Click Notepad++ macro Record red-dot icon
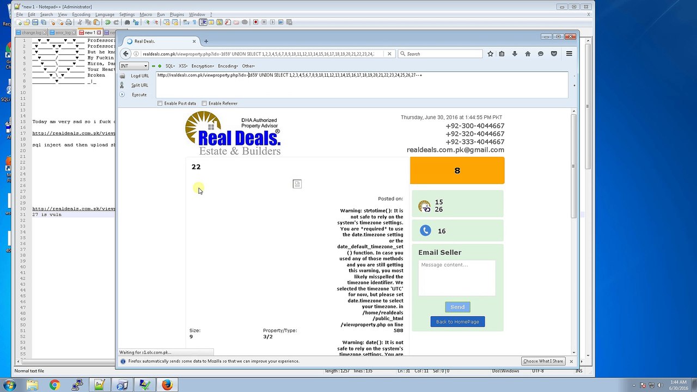The height and width of the screenshot is (392, 697). [x=255, y=22]
